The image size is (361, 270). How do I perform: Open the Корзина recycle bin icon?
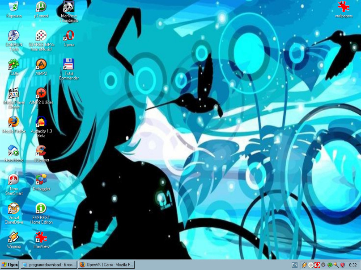pos(14,9)
